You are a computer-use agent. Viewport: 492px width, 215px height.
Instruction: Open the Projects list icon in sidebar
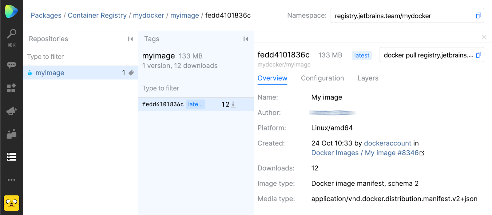tap(11, 157)
